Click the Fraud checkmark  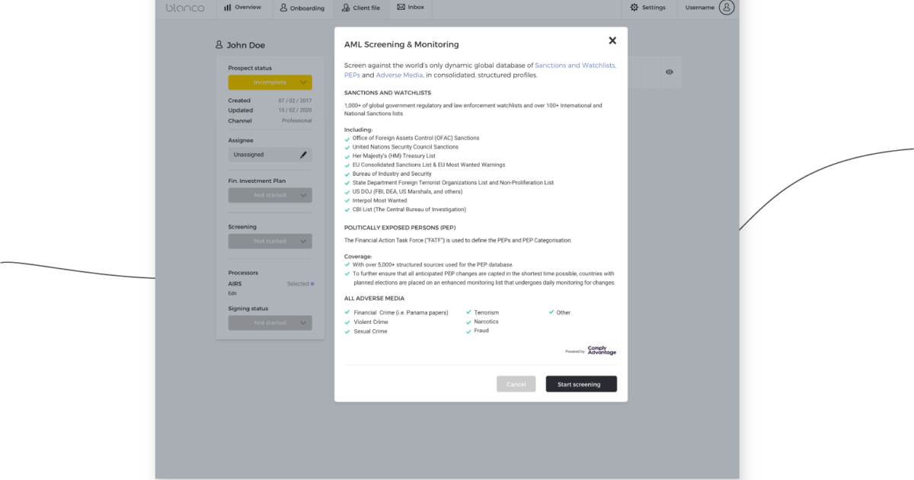468,331
